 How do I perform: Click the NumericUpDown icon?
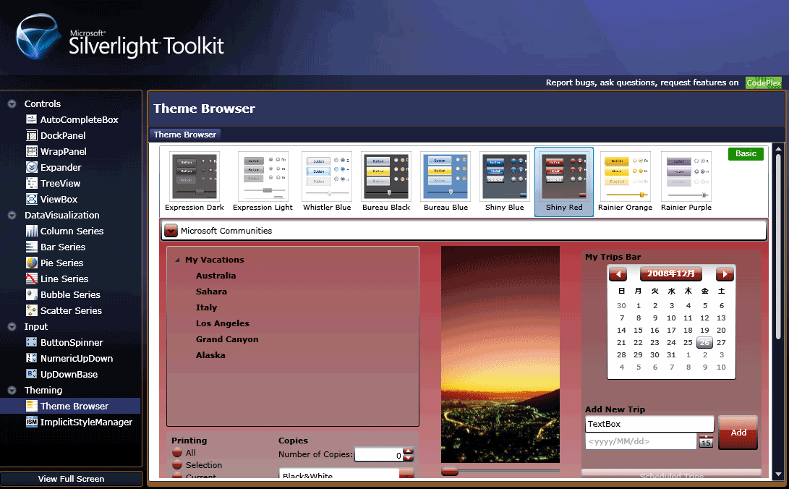[31, 358]
